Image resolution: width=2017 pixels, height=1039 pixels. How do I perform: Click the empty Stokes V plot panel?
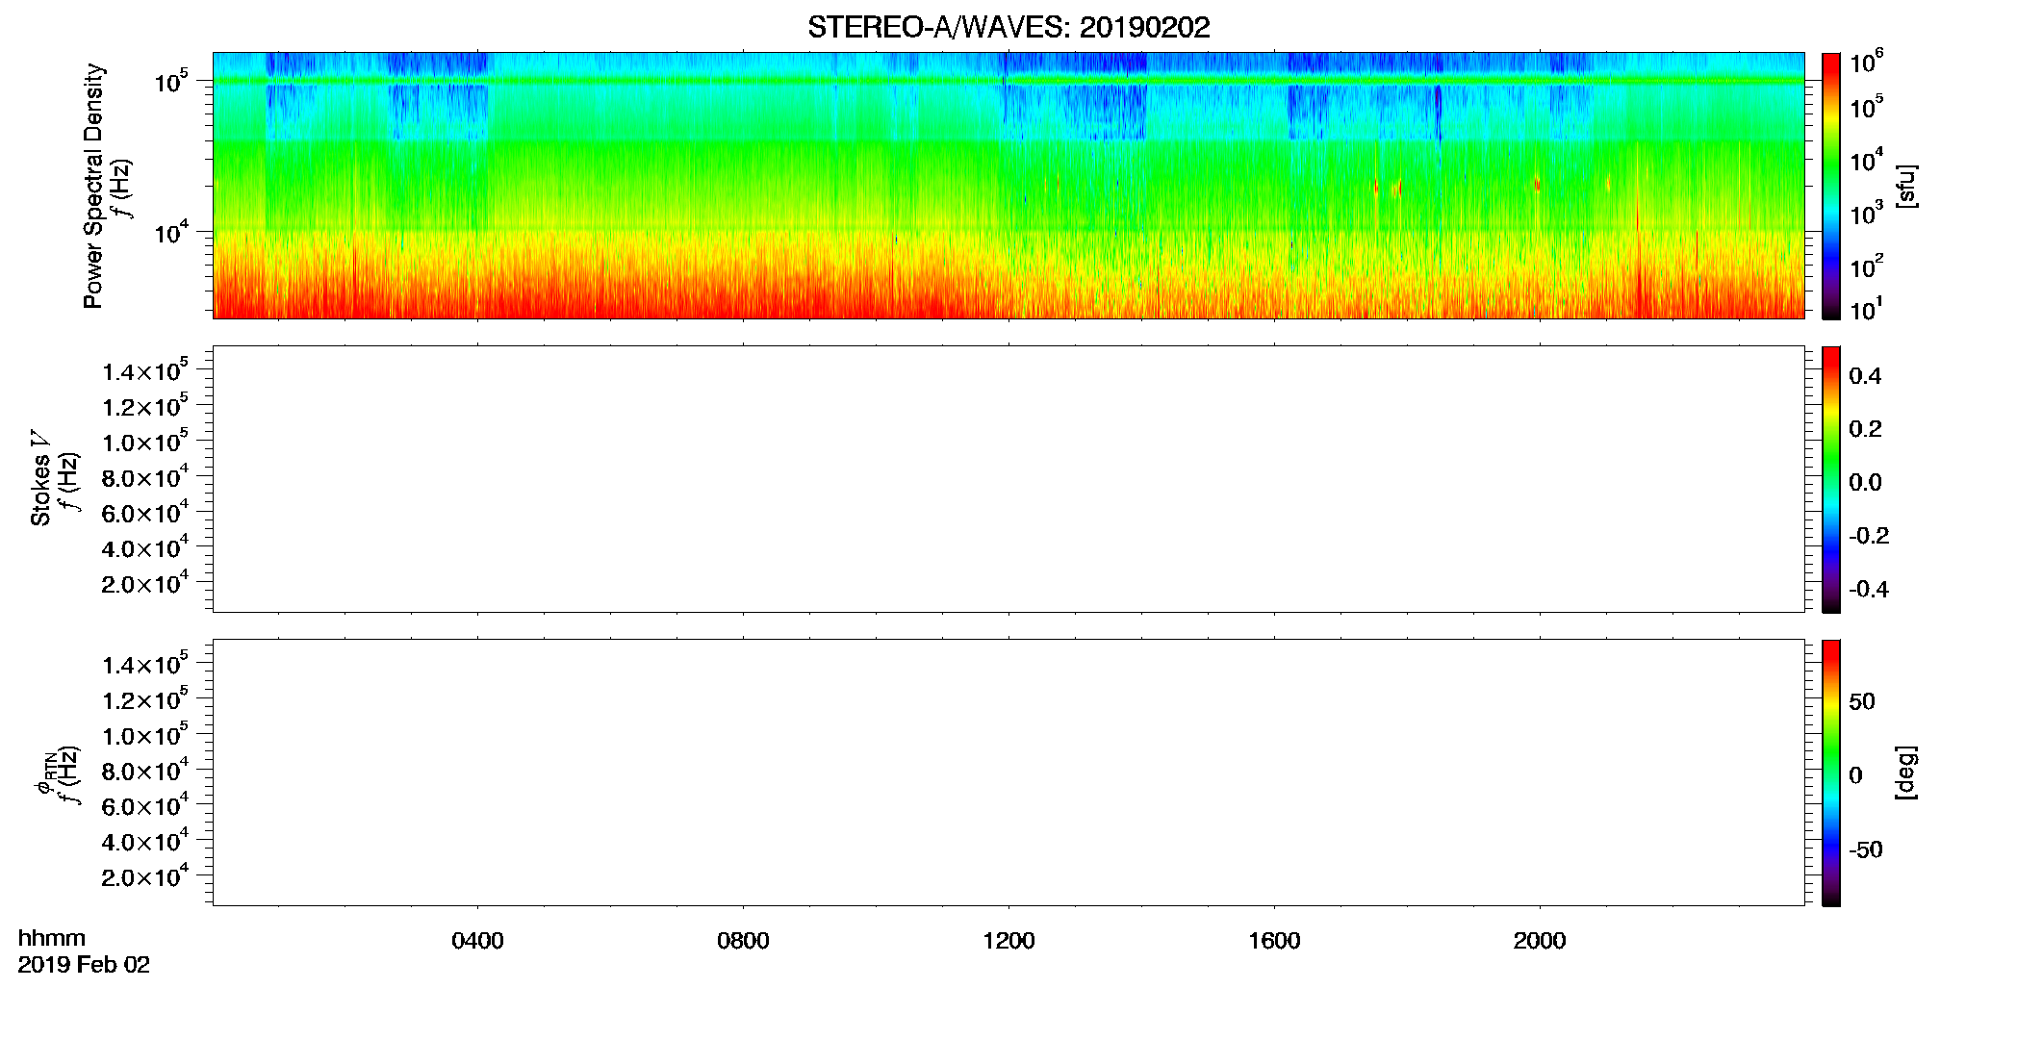pyautogui.click(x=1008, y=479)
